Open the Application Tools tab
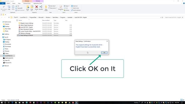Viewport: 185px width, 104px height. (x=38, y=3)
